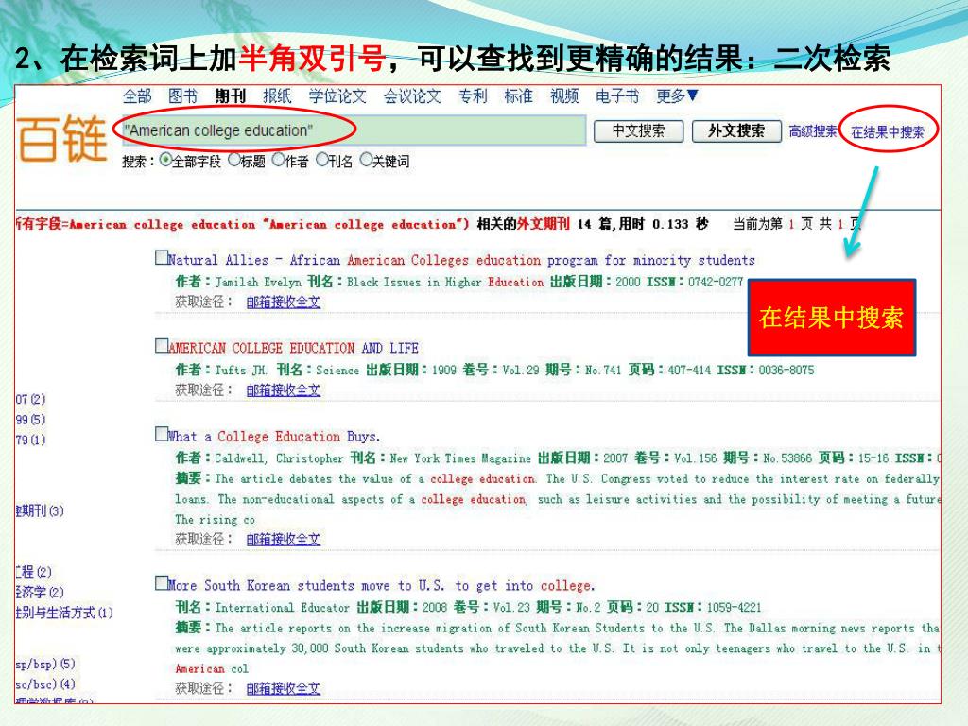Check the box for Natural Allies result
Viewport: 968px width, 726px height.
click(x=162, y=257)
